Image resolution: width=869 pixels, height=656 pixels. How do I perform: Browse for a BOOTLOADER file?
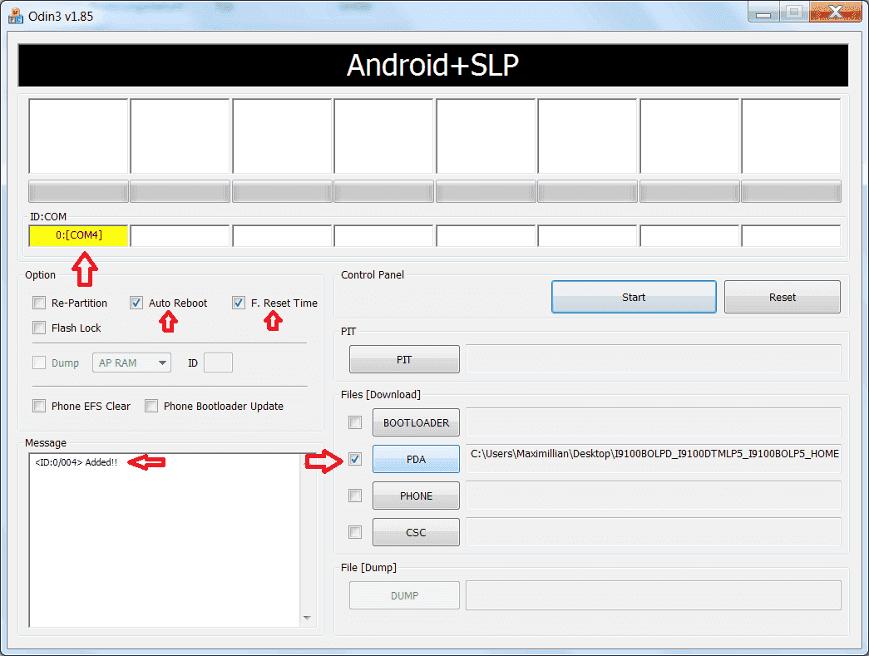coord(416,422)
